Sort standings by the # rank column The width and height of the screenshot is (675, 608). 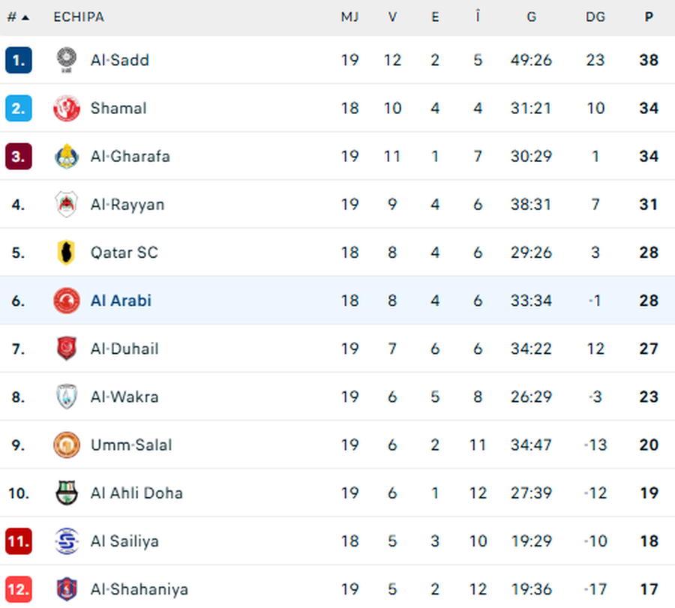tap(18, 16)
